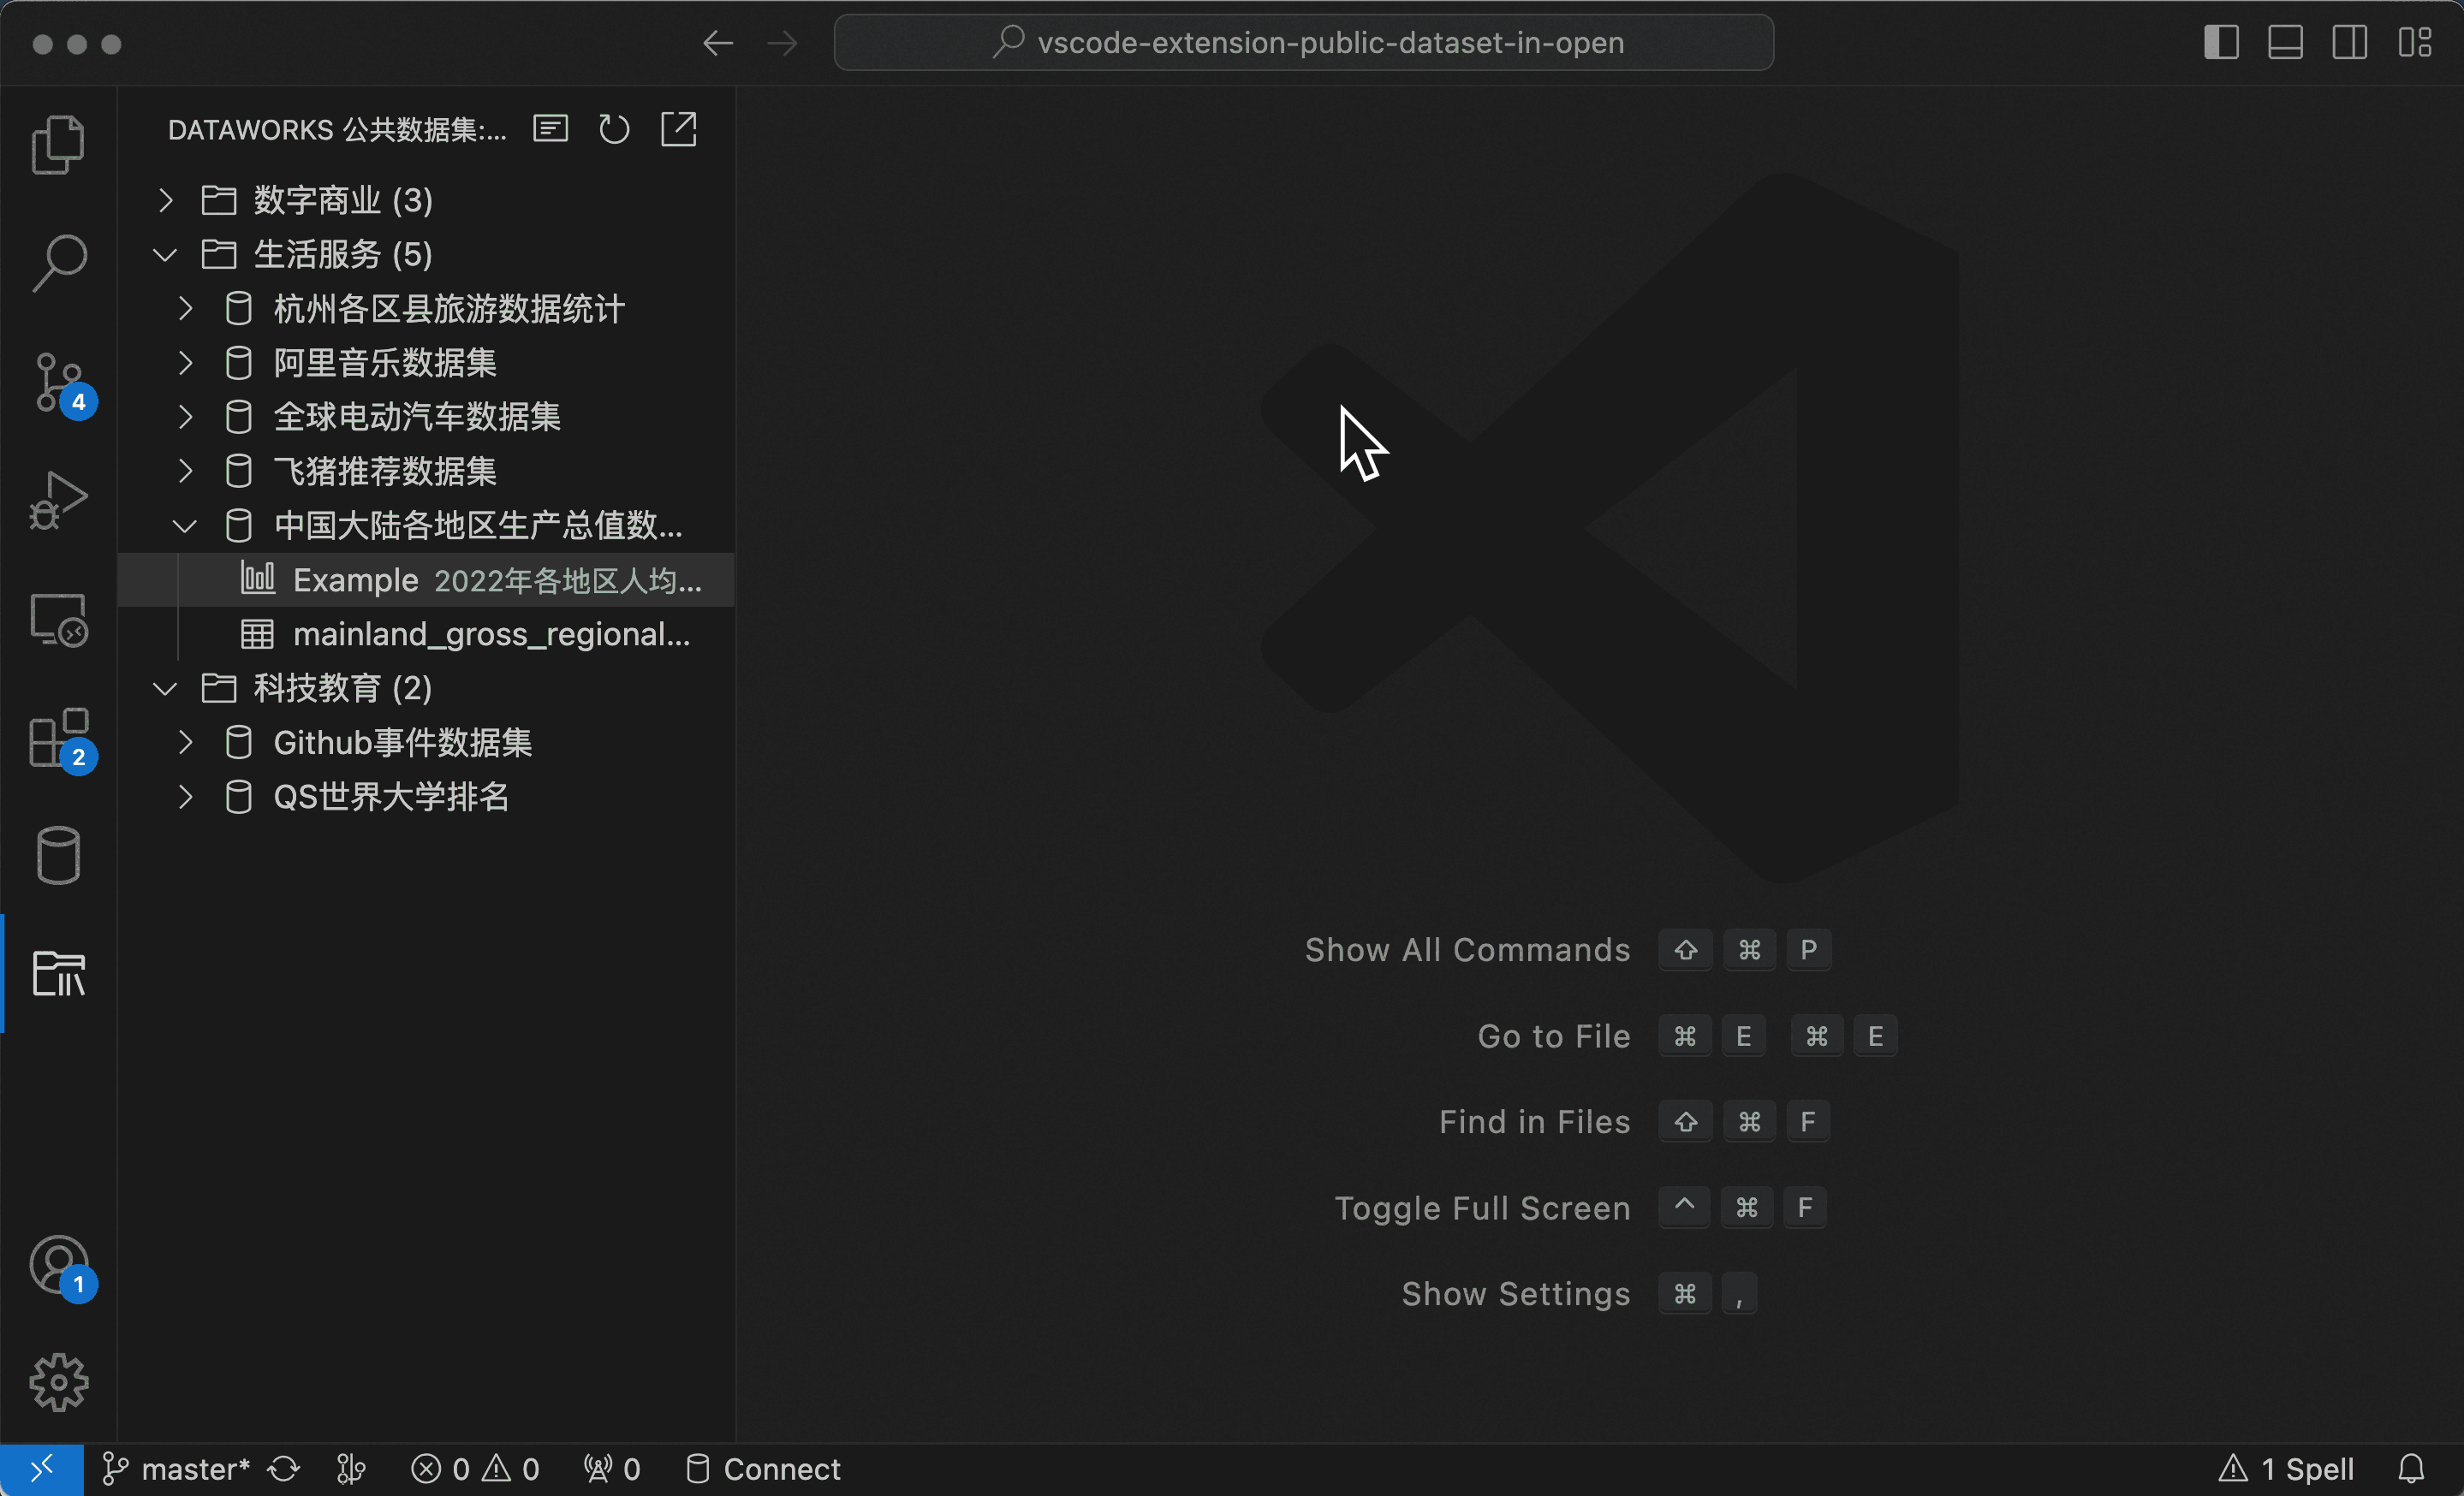The image size is (2464, 1496).
Task: Click the master* branch indicator
Action: 176,1469
